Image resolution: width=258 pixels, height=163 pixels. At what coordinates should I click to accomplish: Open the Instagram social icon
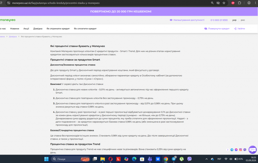(241, 150)
